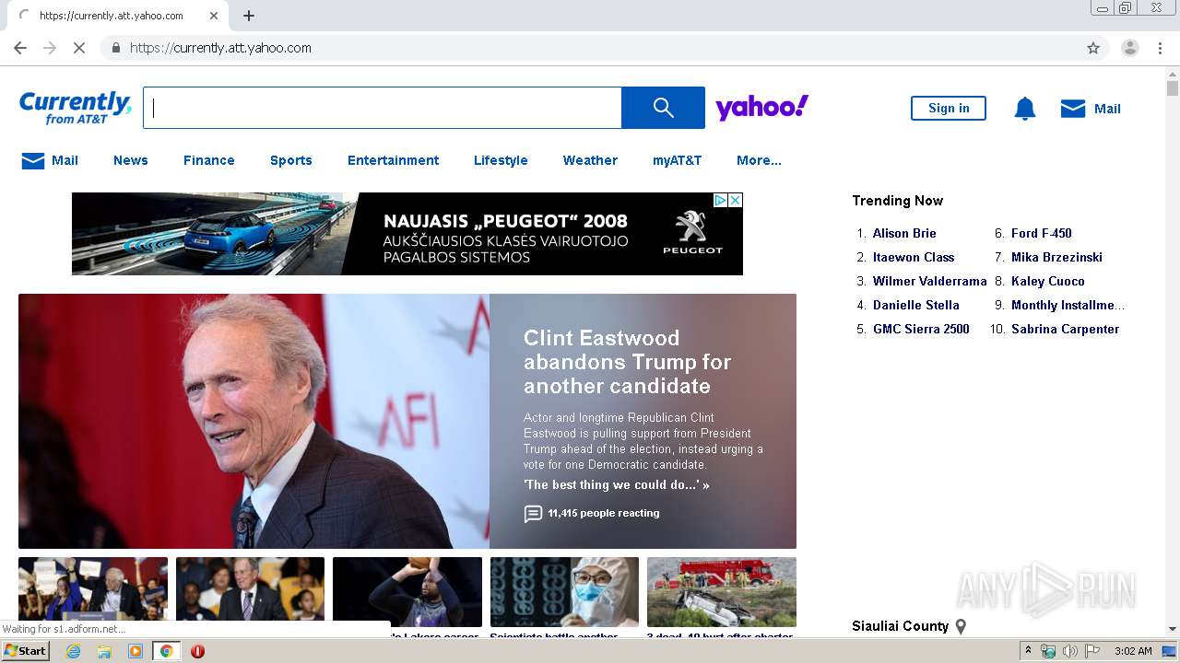The width and height of the screenshot is (1180, 663).
Task: Open trending topic Ford F-450
Action: tap(1042, 233)
